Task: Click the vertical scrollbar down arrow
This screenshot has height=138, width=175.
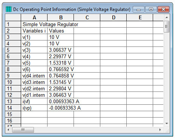Action: (x=167, y=124)
